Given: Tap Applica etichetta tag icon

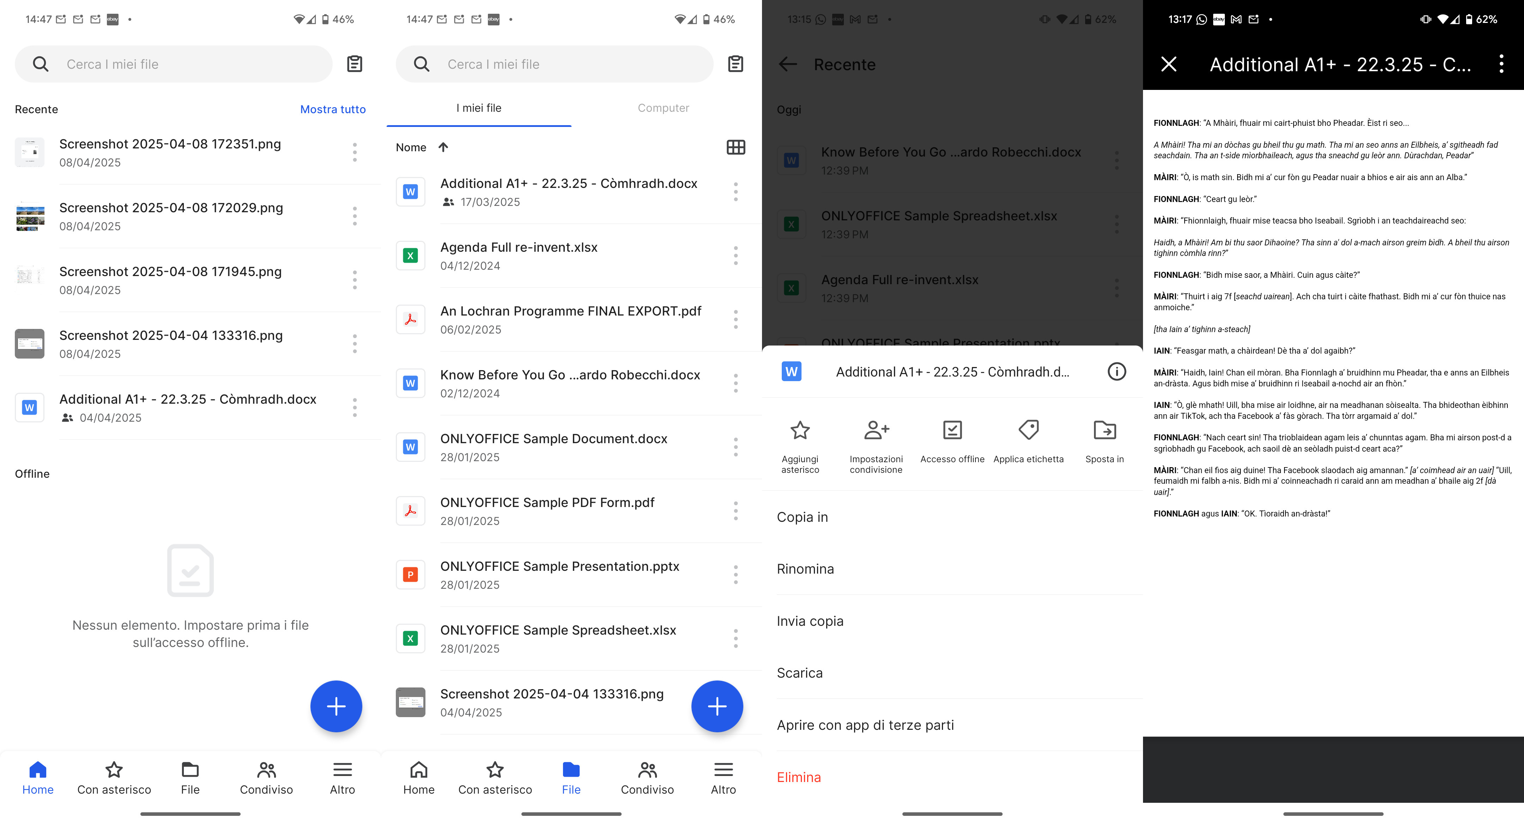Looking at the screenshot, I should [x=1028, y=441].
